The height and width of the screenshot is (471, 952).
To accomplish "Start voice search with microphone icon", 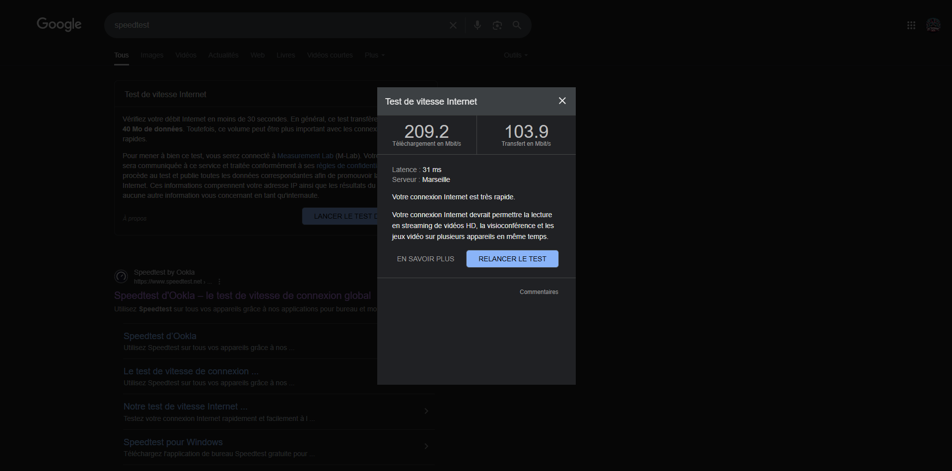I will 477,25.
